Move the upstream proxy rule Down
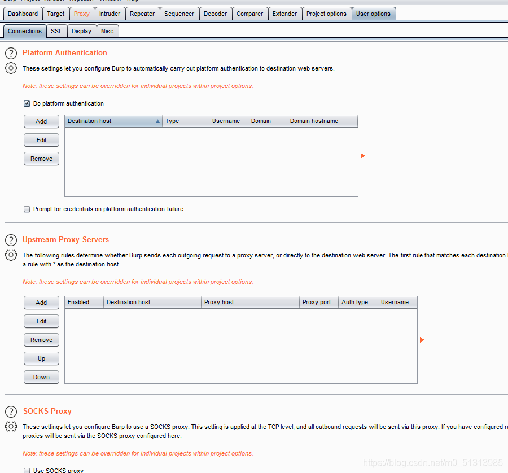The image size is (508, 473). [x=41, y=377]
